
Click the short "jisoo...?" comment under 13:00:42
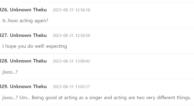(10, 72)
